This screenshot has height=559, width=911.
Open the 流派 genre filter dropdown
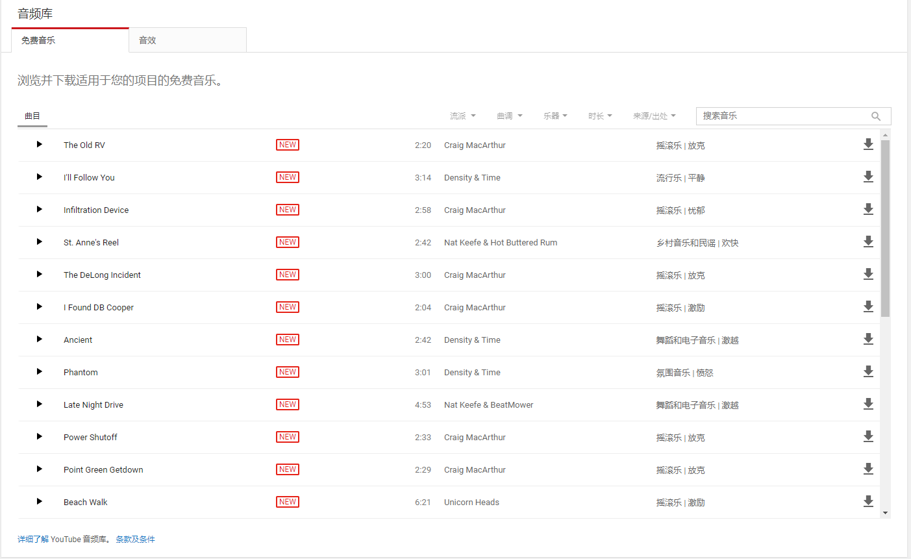462,116
